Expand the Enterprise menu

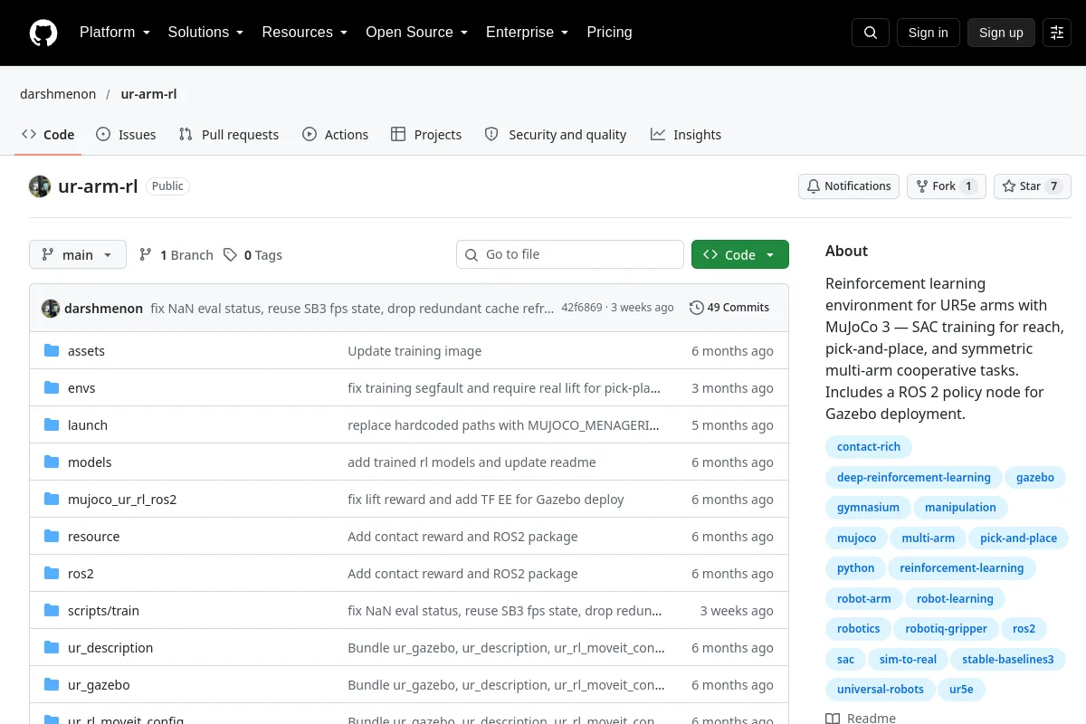pos(528,33)
